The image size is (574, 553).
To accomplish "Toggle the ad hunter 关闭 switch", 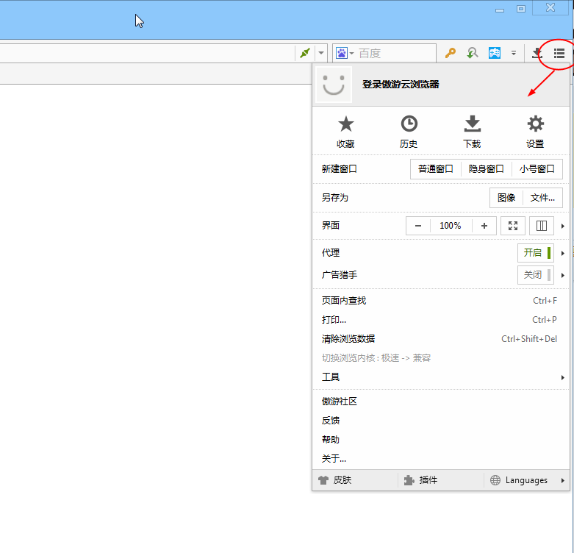I will click(536, 275).
